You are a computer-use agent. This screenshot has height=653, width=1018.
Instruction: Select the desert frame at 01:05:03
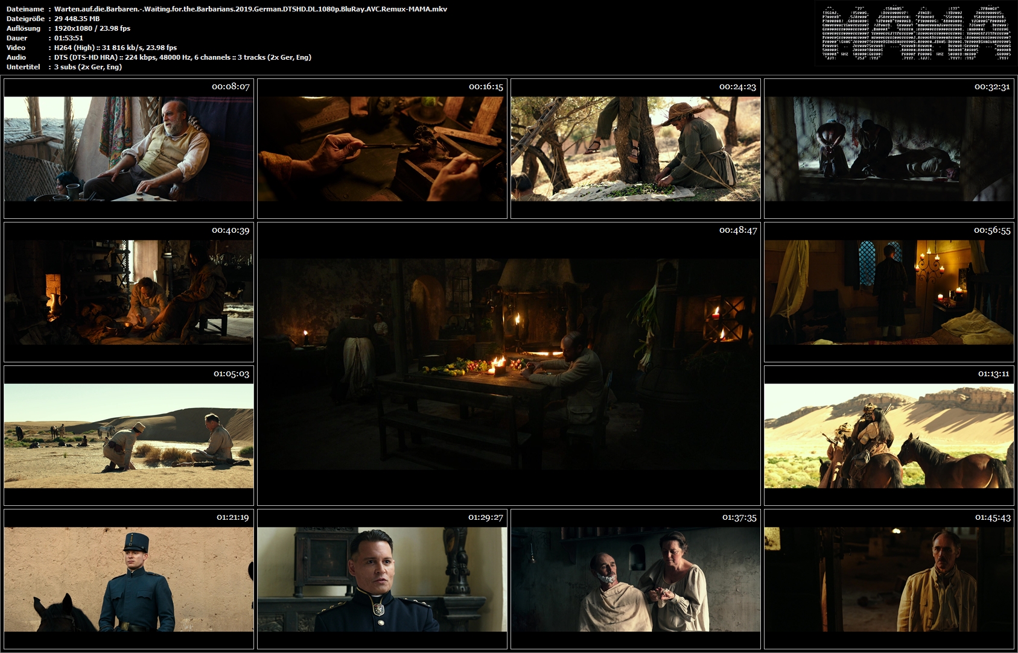129,435
